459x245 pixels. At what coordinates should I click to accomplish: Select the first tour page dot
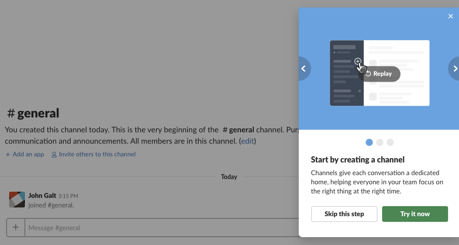point(369,142)
